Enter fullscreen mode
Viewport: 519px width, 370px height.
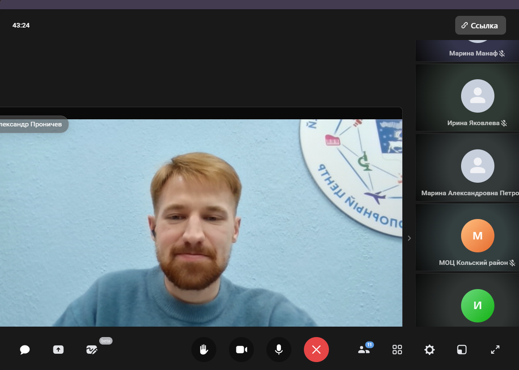495,350
